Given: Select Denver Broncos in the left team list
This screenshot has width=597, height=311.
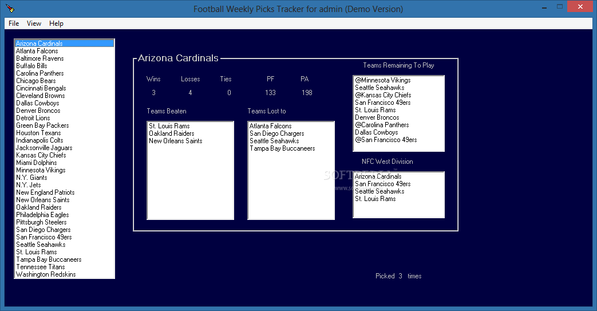Looking at the screenshot, I should (x=64, y=110).
